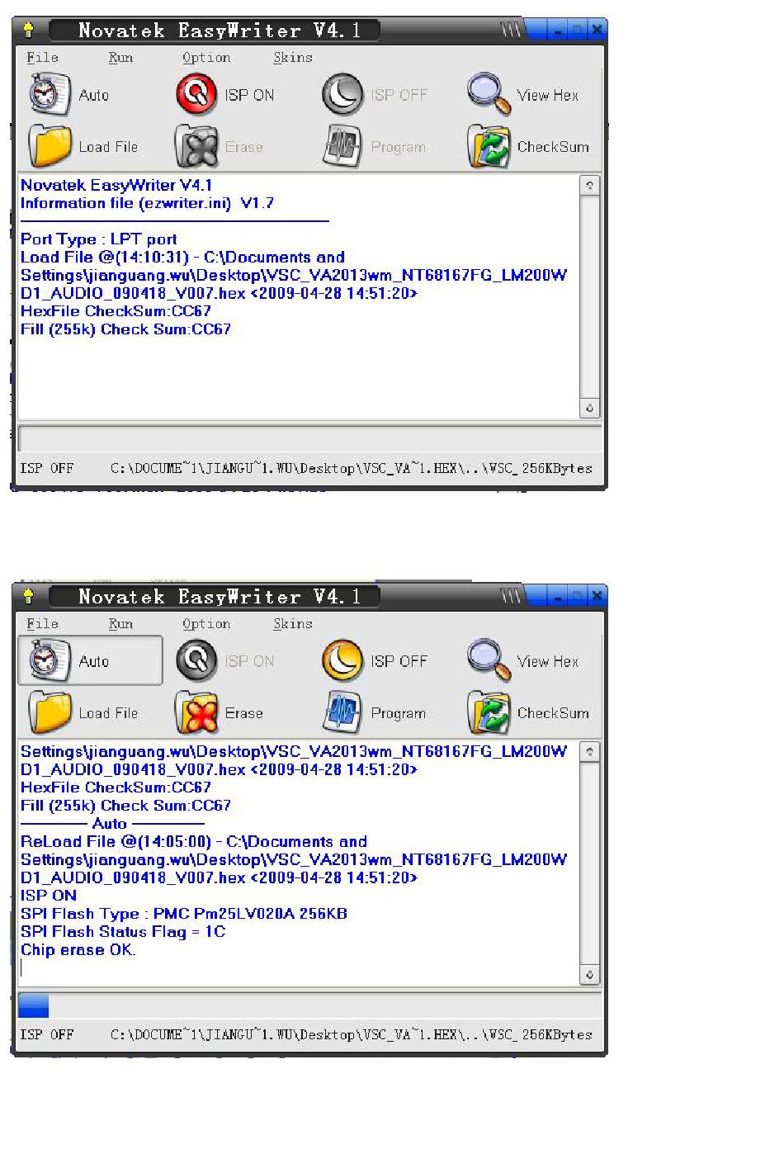
Task: Open the Option menu in upper window
Action: tap(206, 57)
